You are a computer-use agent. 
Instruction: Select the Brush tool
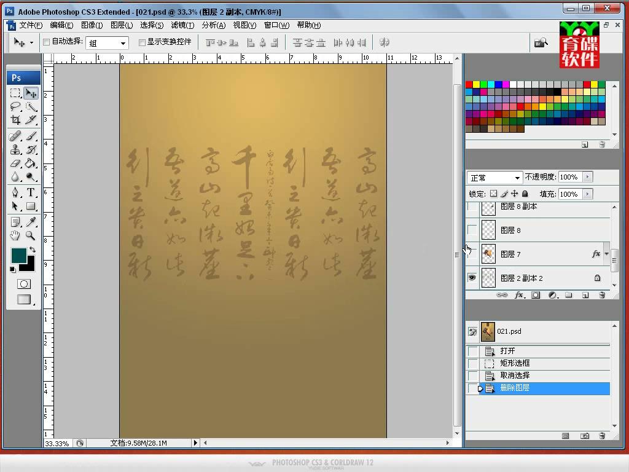tap(31, 136)
